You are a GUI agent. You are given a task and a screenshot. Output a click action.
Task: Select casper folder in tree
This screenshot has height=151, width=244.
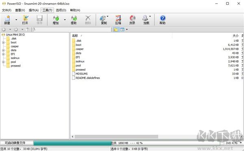[x=15, y=46]
